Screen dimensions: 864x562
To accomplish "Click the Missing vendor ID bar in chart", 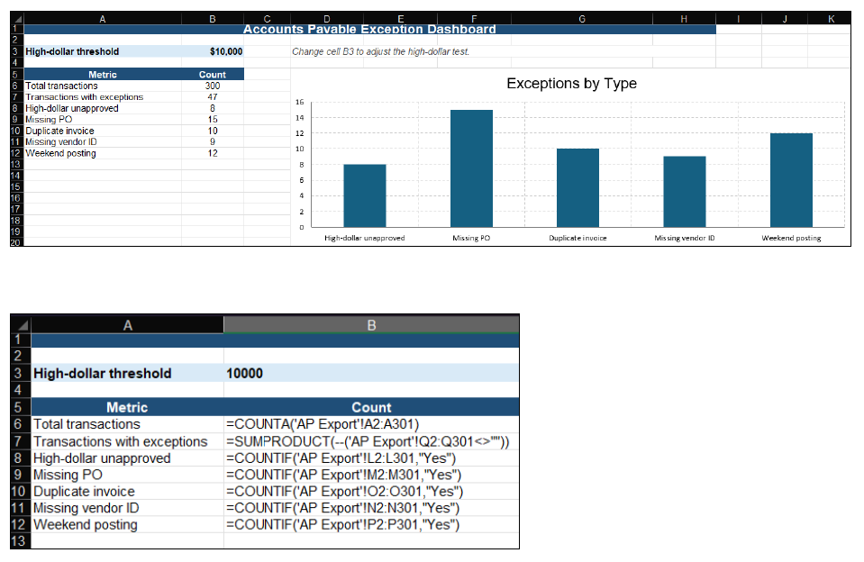I will pyautogui.click(x=685, y=192).
